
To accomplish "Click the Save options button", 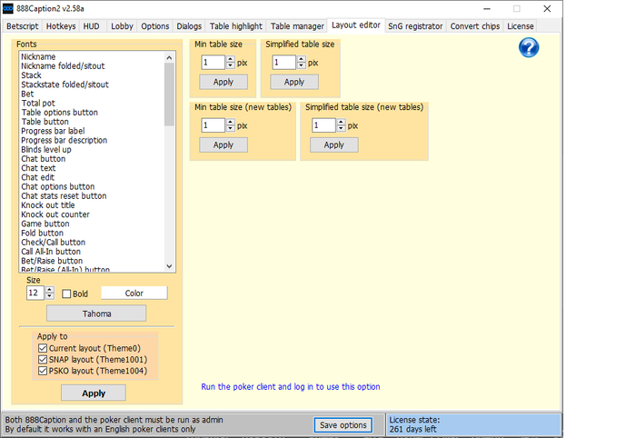I will pos(343,425).
